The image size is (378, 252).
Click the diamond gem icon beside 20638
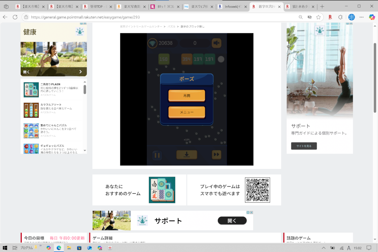(x=152, y=43)
